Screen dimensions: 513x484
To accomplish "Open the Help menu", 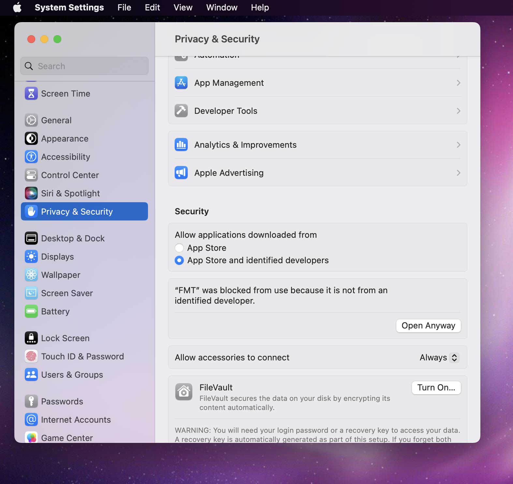I will 260,8.
